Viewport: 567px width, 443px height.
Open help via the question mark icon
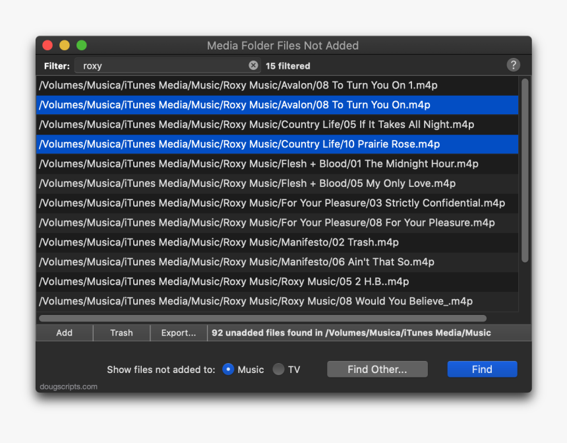(x=514, y=65)
